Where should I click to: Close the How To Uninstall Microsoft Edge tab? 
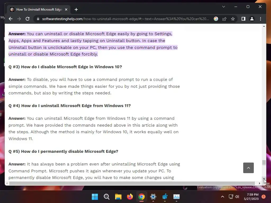point(66,10)
